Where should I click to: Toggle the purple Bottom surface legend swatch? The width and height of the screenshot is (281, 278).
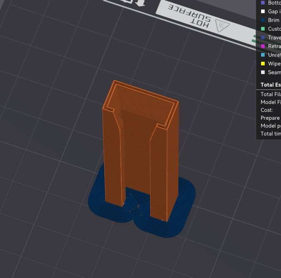(263, 2)
